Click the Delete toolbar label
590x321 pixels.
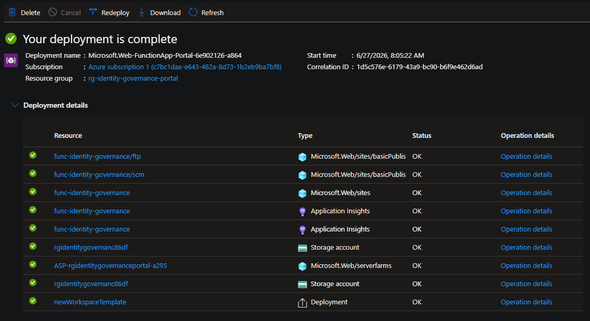pos(31,13)
